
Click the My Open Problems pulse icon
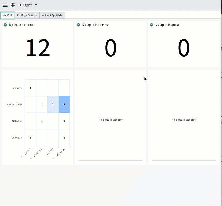pos(78,25)
